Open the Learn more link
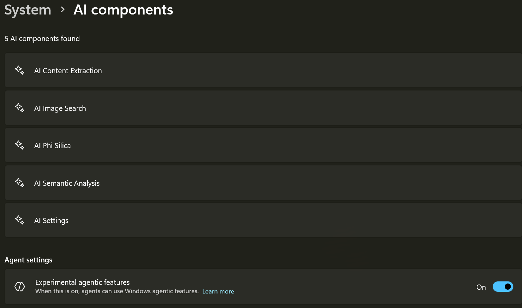 point(218,291)
